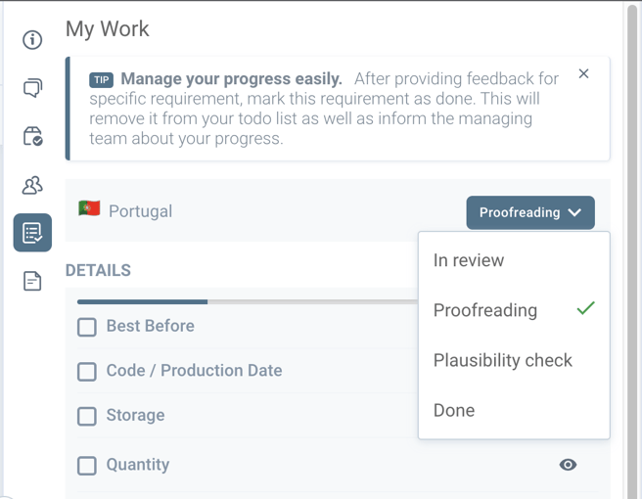Check the Best Before checkbox
The image size is (642, 499).
[87, 327]
